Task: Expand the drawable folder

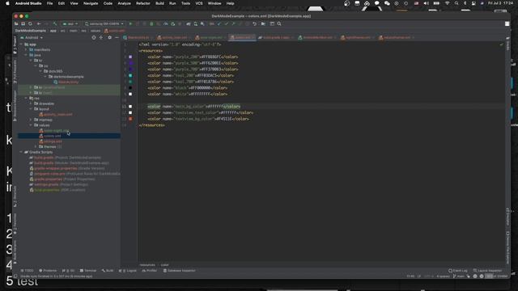Action: [x=31, y=103]
